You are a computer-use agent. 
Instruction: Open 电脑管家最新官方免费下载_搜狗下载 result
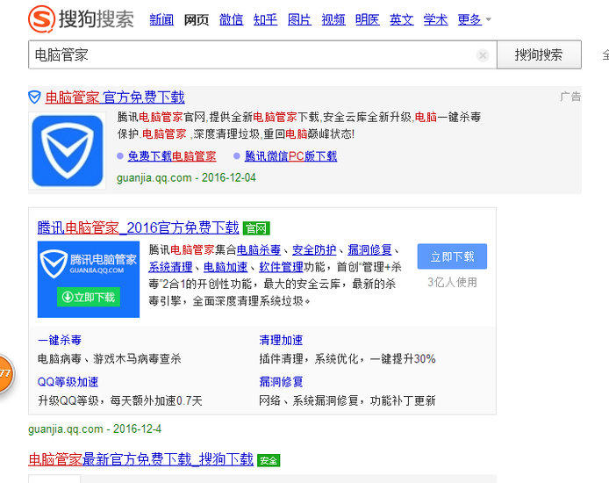[141, 459]
